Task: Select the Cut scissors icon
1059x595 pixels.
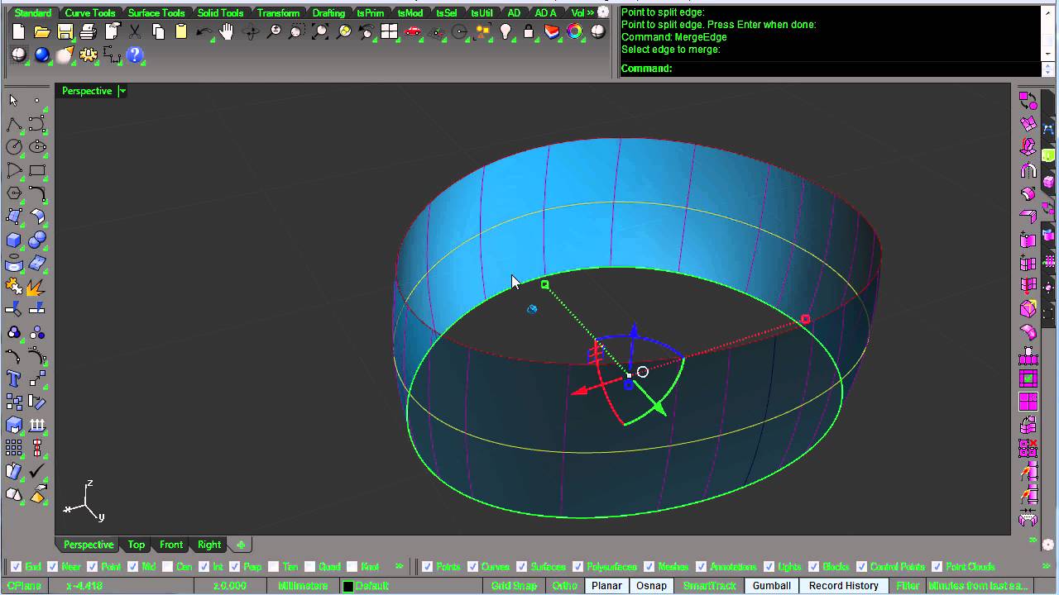Action: (135, 32)
